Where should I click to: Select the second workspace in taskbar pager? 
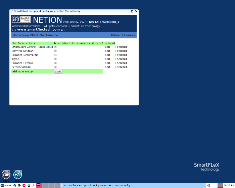[x=45, y=185]
